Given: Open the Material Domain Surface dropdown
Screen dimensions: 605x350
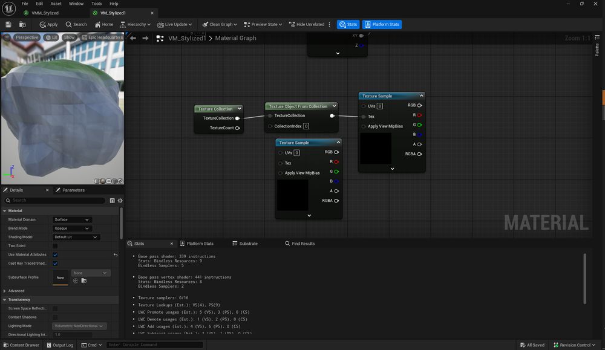Looking at the screenshot, I should point(71,219).
